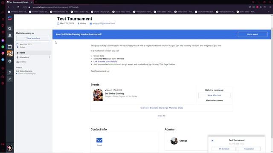Screen dimensions: 273x153
Task: Click the padlock site info icon
Action: click(x=29, y=7)
